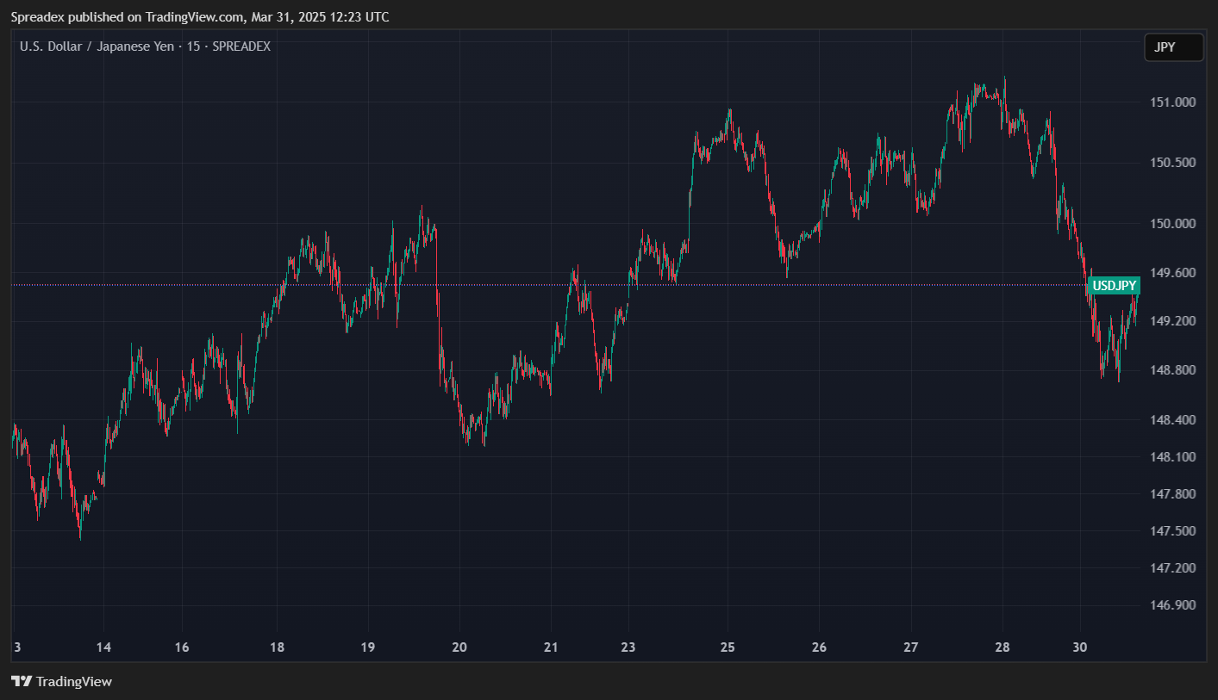Viewport: 1218px width, 700px height.
Task: Select the 148.800 price axis label
Action: click(x=1173, y=370)
